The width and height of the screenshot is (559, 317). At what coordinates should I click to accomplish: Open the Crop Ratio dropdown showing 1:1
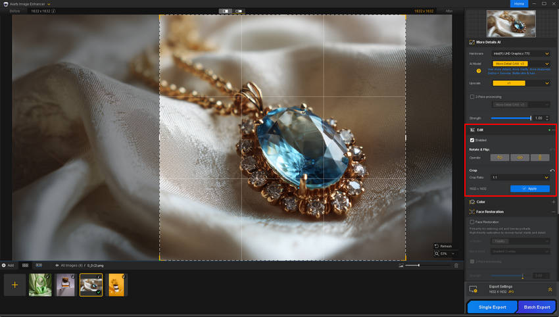coord(520,177)
